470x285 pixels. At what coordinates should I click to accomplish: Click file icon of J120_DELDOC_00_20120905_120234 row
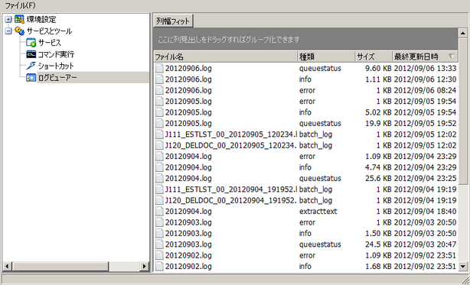click(159, 145)
